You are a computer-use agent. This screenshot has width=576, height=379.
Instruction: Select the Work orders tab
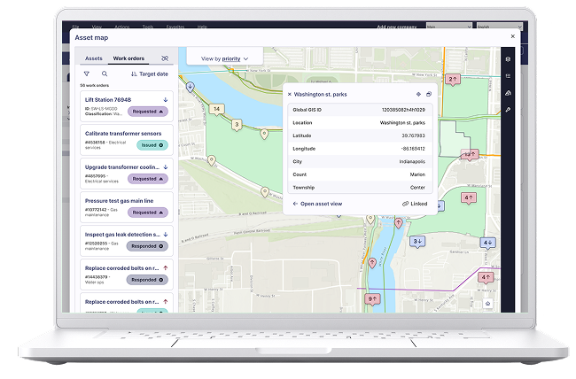128,58
